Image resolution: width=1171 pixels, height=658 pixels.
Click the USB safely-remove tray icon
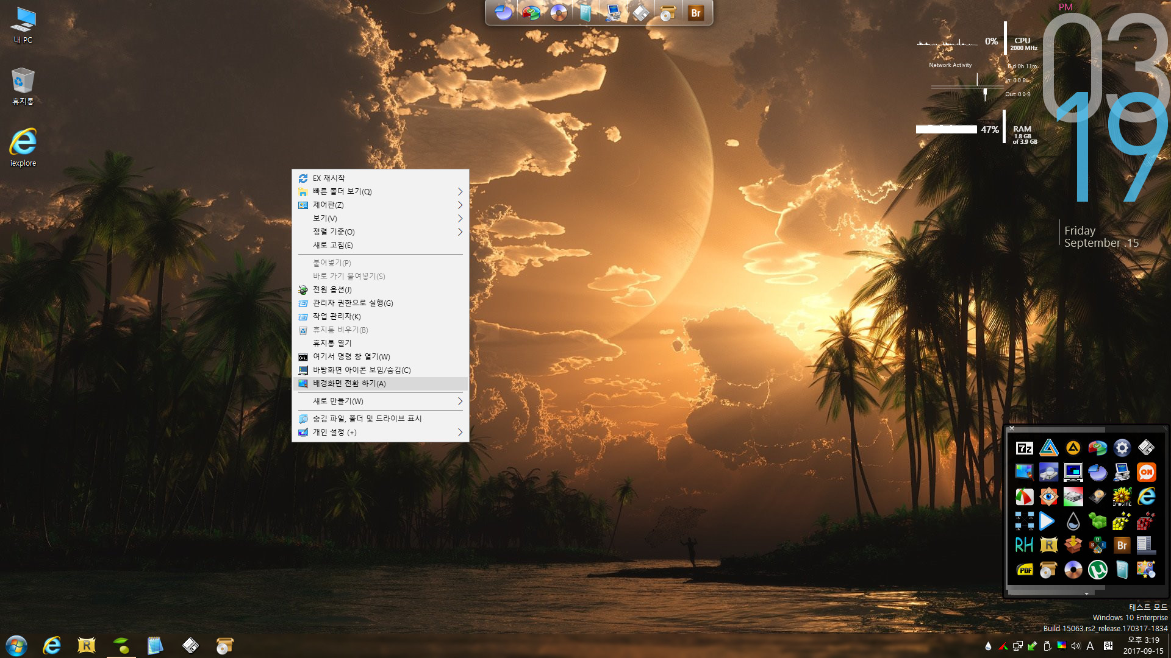click(x=1047, y=646)
